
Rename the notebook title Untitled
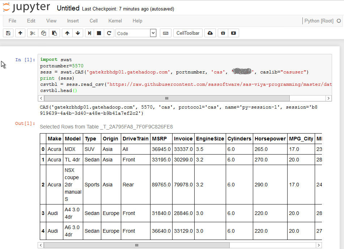point(68,8)
